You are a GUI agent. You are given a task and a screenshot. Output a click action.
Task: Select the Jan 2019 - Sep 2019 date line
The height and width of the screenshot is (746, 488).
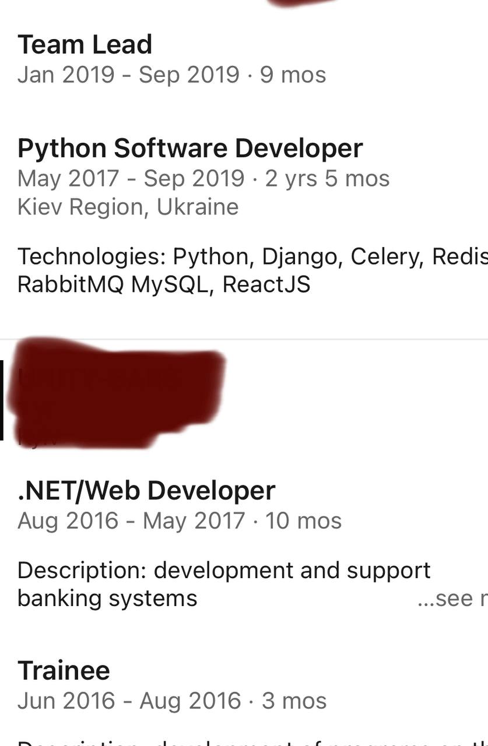pyautogui.click(x=171, y=75)
